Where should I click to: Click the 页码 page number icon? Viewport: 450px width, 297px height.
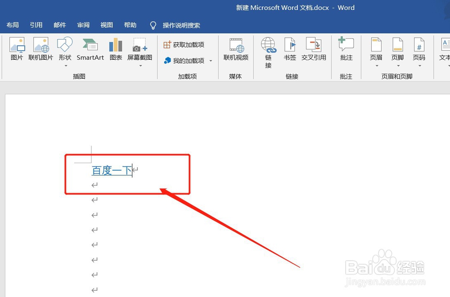pyautogui.click(x=419, y=45)
